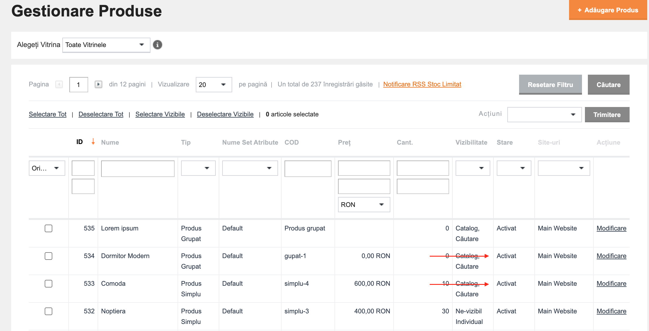Viewport: 649px width, 331px height.
Task: Sort by the COD column header
Action: (x=291, y=142)
